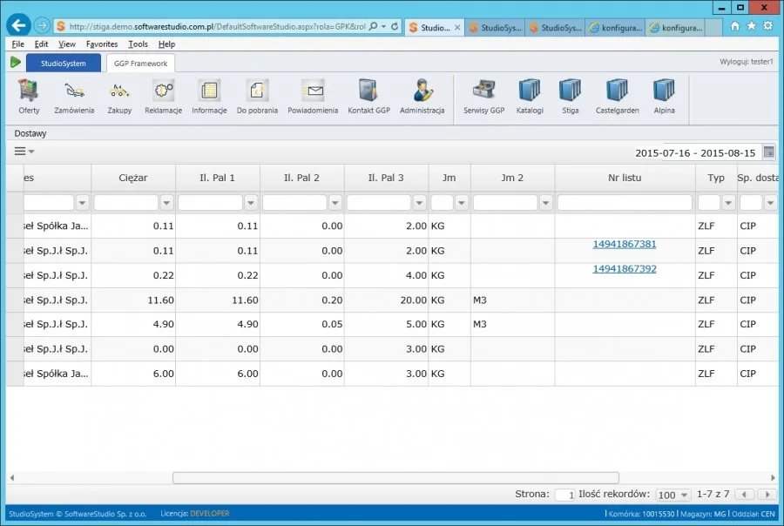Viewport: 784px width, 526px height.
Task: Open the grid hamburger menu dropdown
Action: [x=24, y=151]
